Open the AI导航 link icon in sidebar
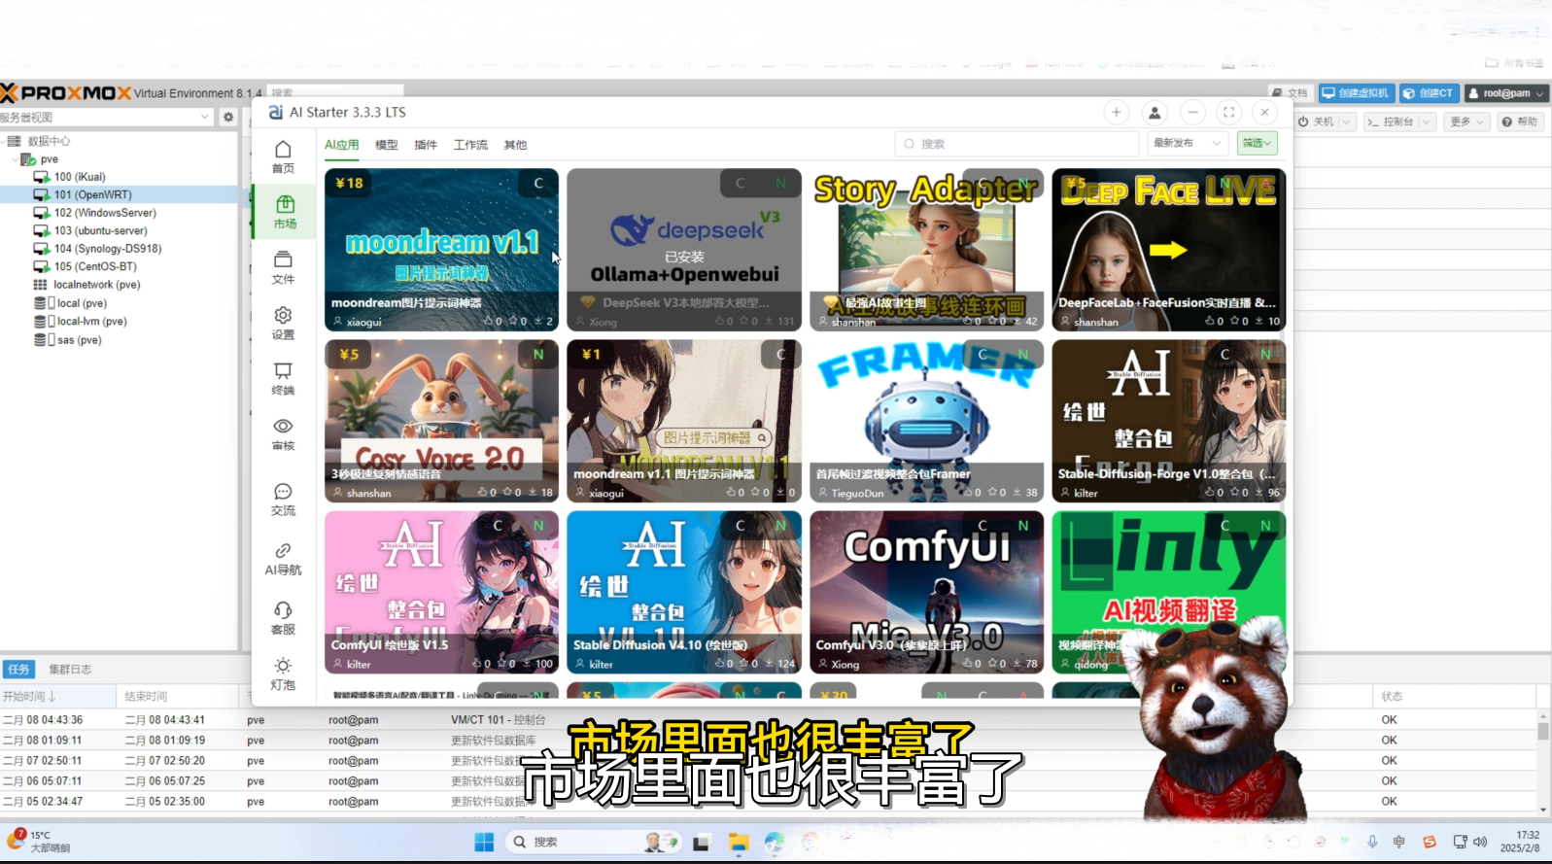Image resolution: width=1552 pixels, height=864 pixels. coord(283,558)
